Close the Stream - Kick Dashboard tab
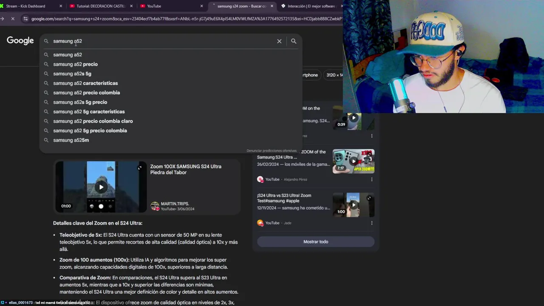544x306 pixels. coord(61,6)
